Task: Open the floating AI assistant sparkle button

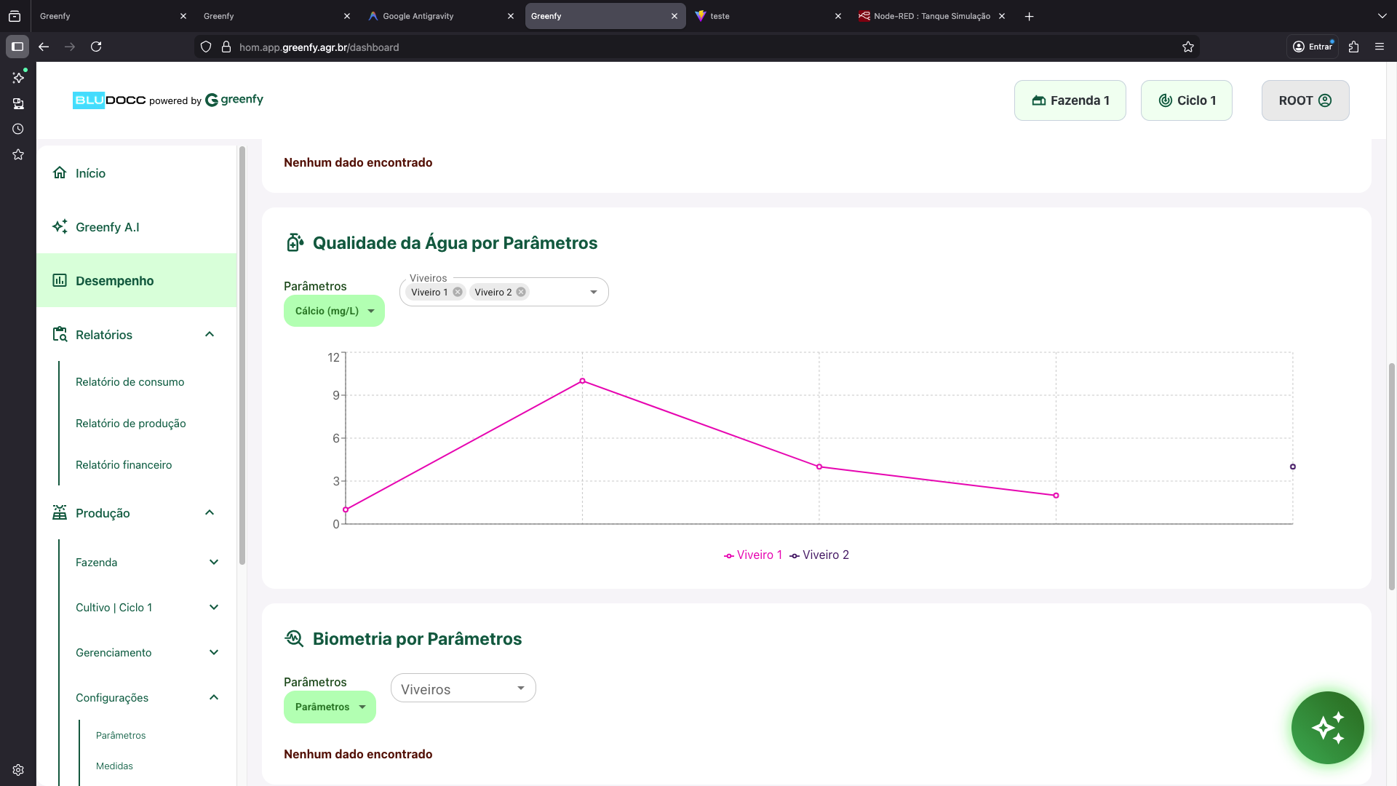Action: [x=1327, y=728]
